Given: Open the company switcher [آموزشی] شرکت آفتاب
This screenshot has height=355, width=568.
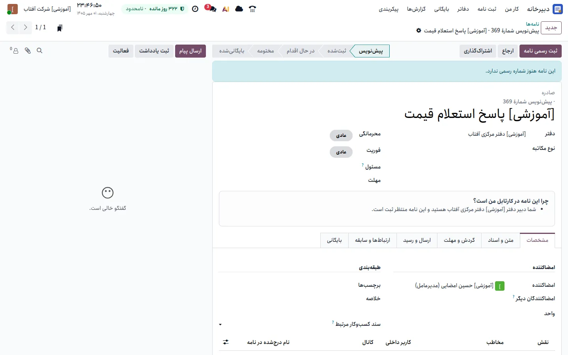Looking at the screenshot, I should [x=47, y=9].
